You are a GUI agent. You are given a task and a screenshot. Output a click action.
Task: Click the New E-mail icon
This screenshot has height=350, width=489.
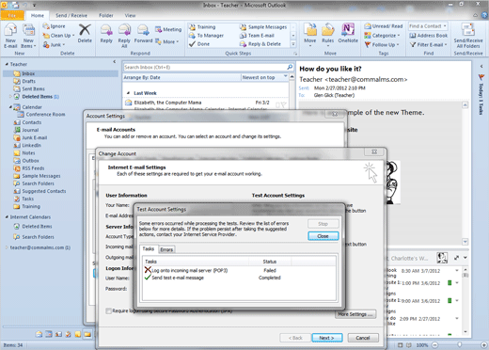point(10,30)
